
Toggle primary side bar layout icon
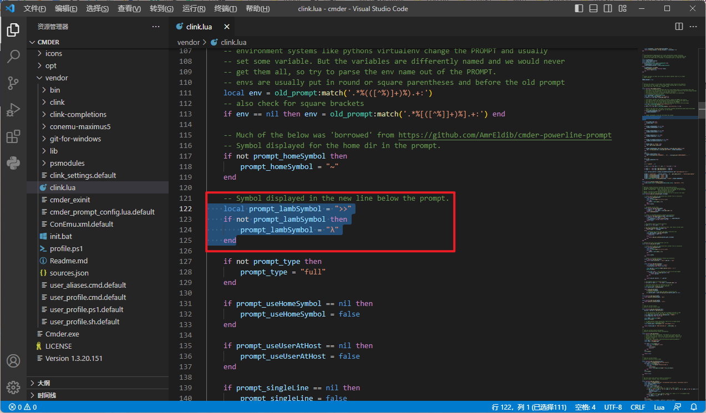pyautogui.click(x=579, y=8)
